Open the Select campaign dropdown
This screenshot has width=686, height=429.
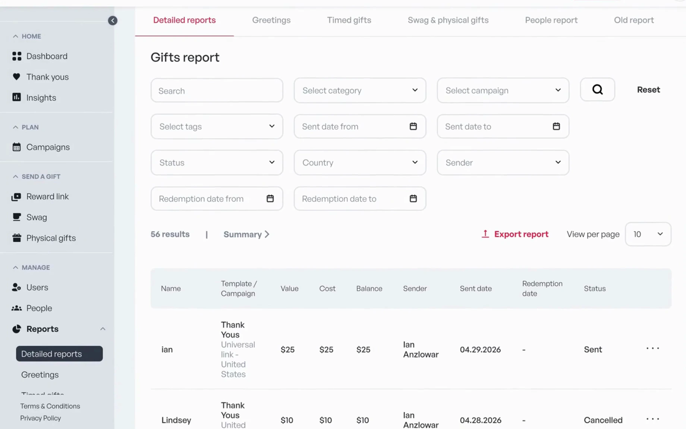point(503,90)
